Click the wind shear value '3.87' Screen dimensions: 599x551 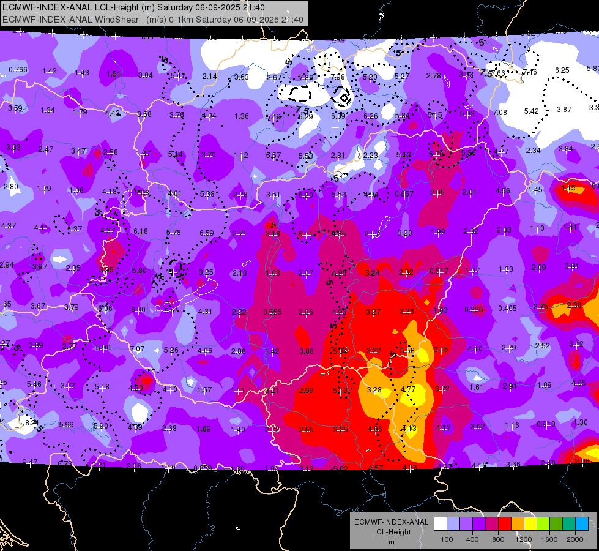pos(564,110)
